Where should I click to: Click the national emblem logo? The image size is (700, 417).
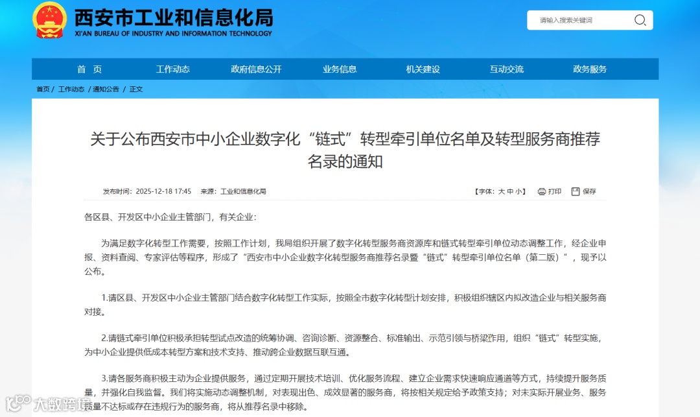pyautogui.click(x=49, y=20)
